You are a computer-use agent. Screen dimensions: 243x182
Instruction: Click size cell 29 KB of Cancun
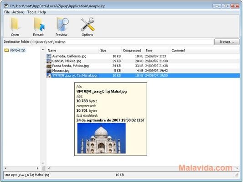[117, 61]
